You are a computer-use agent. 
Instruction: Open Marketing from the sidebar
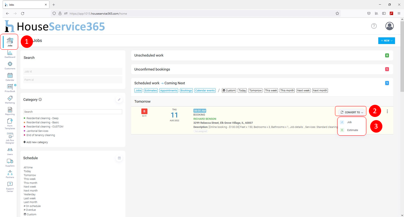tap(10, 100)
